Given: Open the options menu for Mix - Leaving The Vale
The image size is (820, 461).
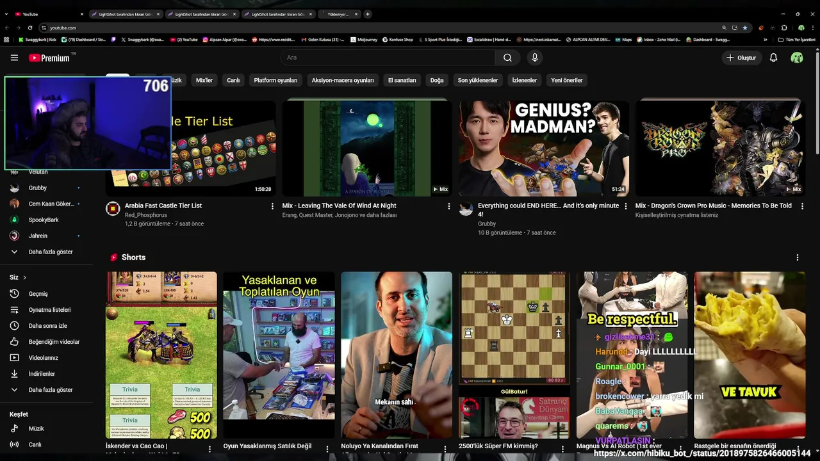Looking at the screenshot, I should tap(448, 206).
